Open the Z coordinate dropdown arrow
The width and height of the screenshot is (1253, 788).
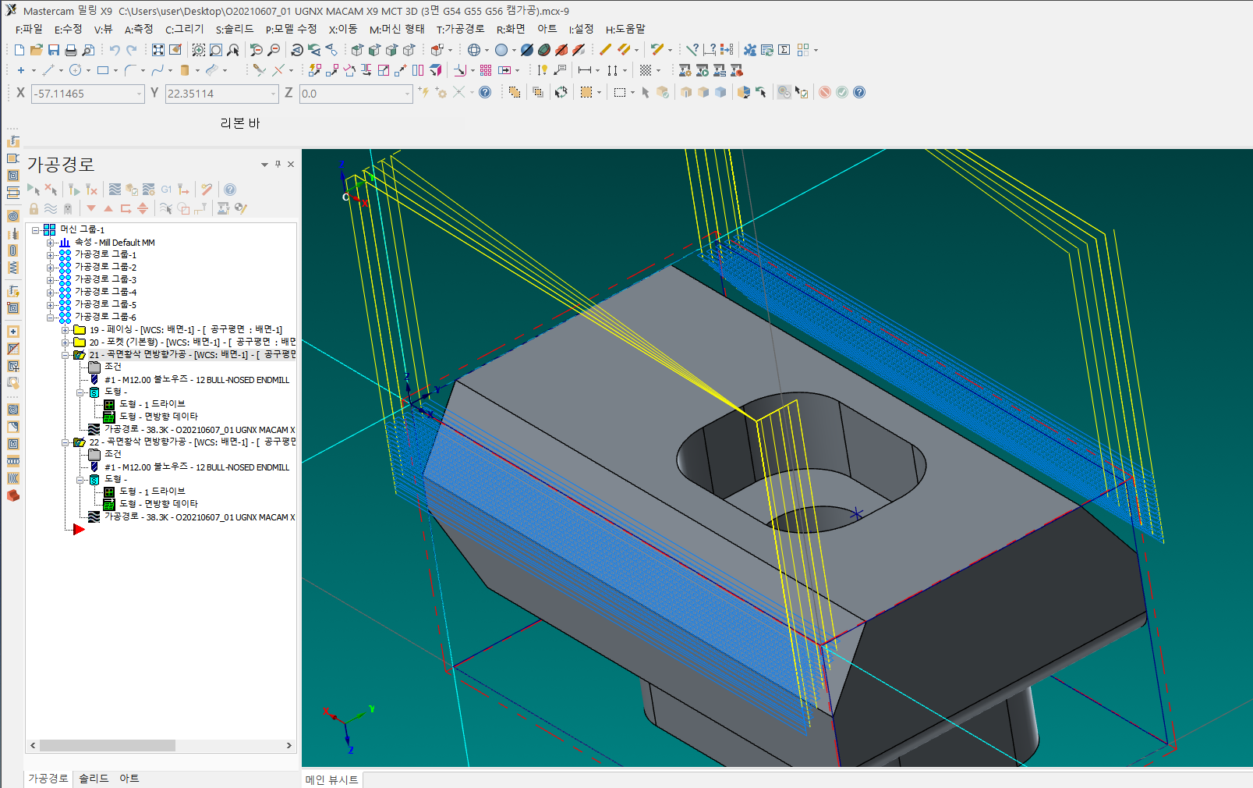pyautogui.click(x=407, y=94)
